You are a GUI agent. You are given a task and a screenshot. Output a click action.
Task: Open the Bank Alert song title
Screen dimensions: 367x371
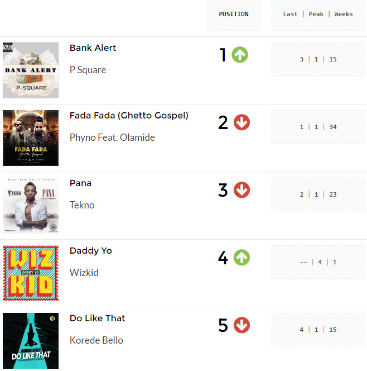[93, 48]
